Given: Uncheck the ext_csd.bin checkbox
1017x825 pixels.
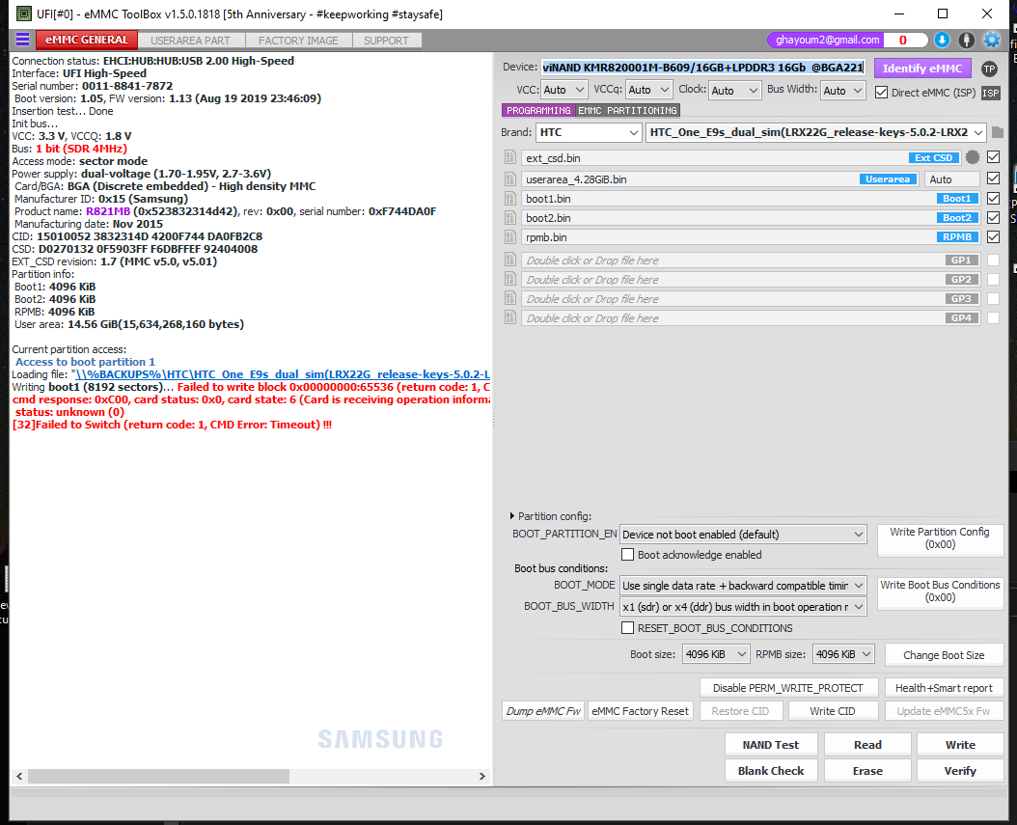Looking at the screenshot, I should tap(993, 157).
